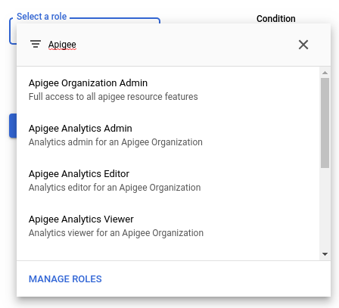The height and width of the screenshot is (308, 339).
Task: Select the Apigee Analytics Viewer role
Action: coord(168,226)
